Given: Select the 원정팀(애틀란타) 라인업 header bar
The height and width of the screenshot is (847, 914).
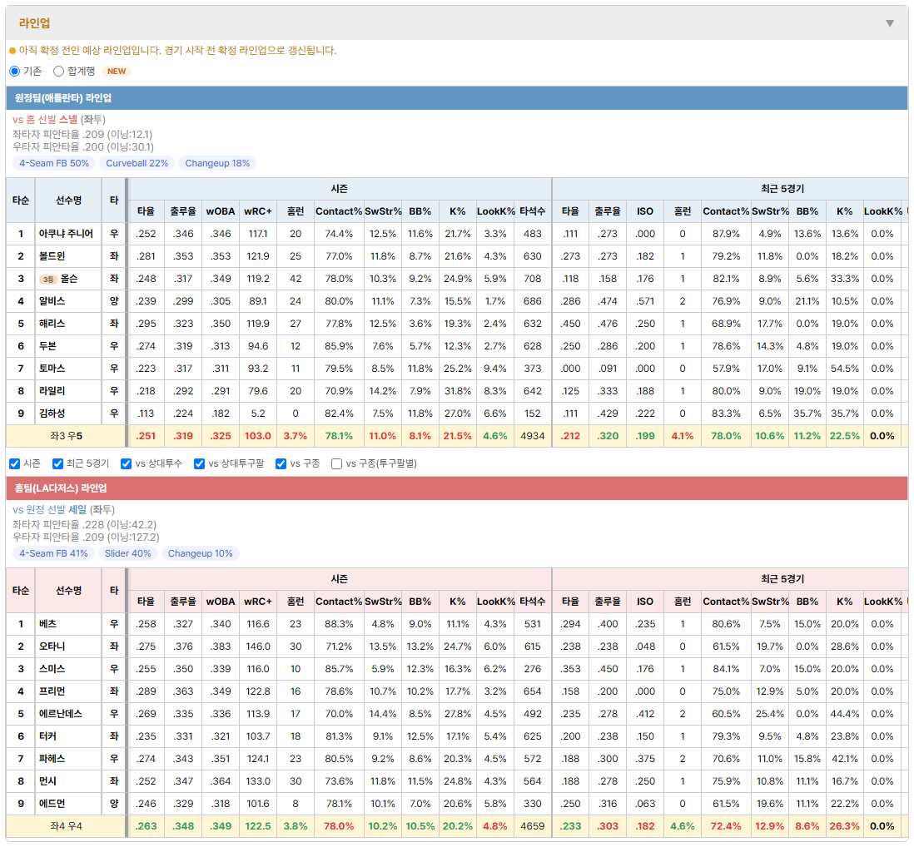Looking at the screenshot, I should 457,98.
